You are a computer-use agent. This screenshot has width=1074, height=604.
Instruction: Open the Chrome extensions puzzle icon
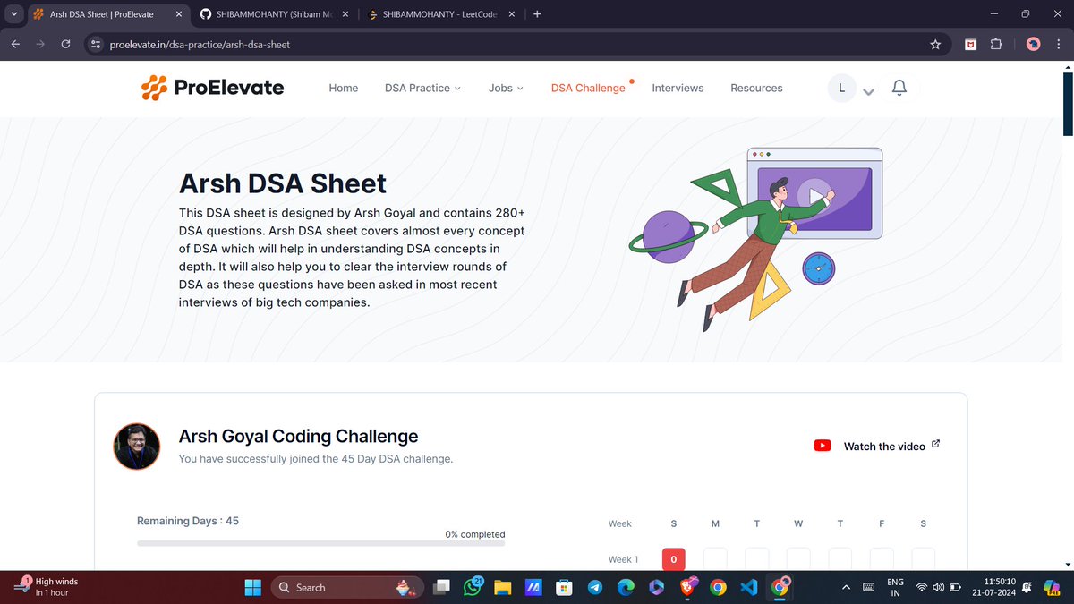tap(996, 44)
